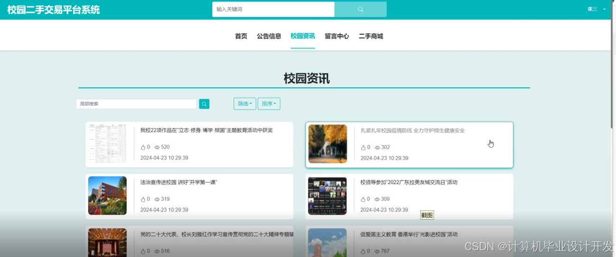
Task: Like the article about 我校22项作品
Action: pyautogui.click(x=143, y=147)
